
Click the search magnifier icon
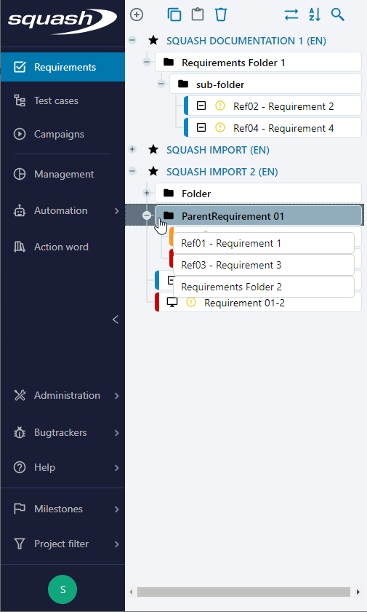[x=338, y=15]
